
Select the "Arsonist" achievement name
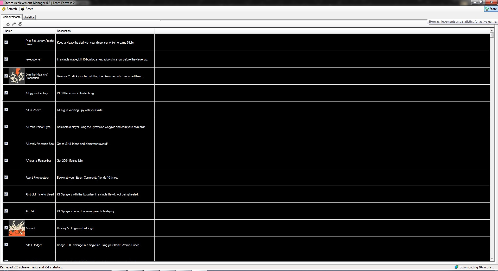point(30,228)
